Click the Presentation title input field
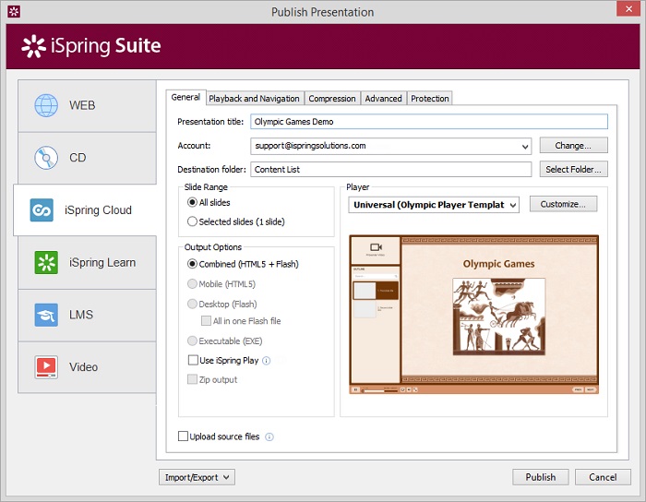 pyautogui.click(x=429, y=122)
